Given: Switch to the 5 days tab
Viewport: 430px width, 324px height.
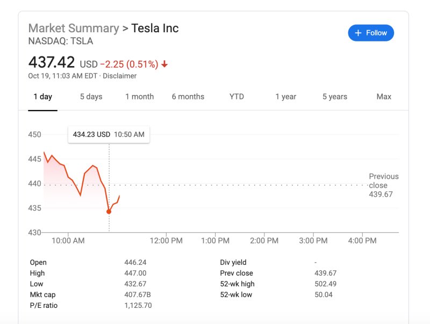Looking at the screenshot, I should (x=91, y=97).
